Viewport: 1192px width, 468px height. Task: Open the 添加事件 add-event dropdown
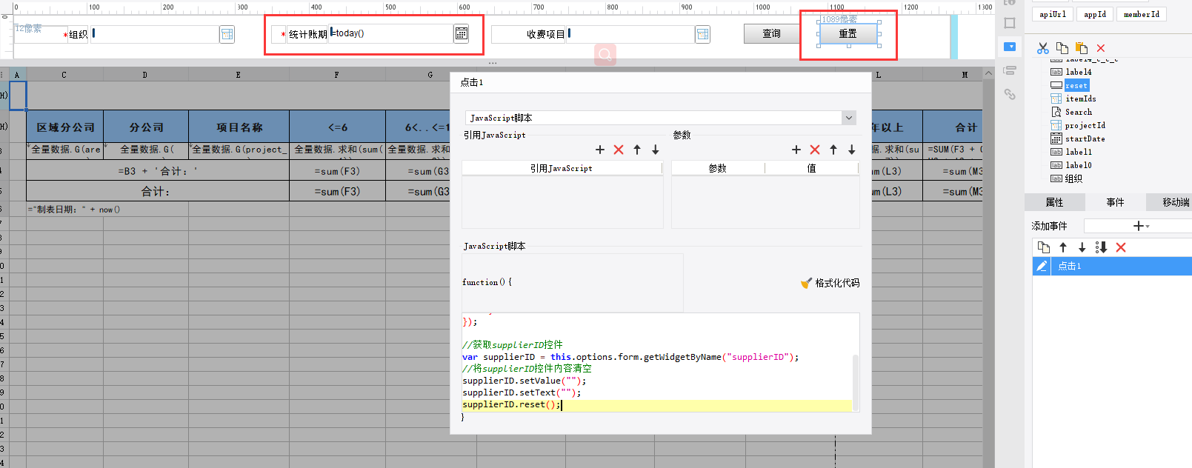click(x=1141, y=226)
